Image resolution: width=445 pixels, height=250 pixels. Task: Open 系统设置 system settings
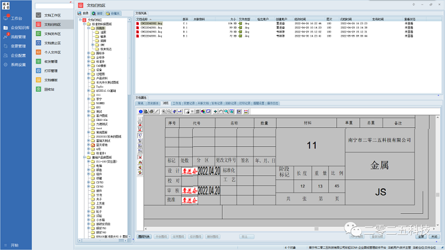pyautogui.click(x=15, y=65)
